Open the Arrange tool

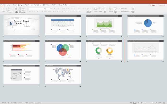(111, 9)
